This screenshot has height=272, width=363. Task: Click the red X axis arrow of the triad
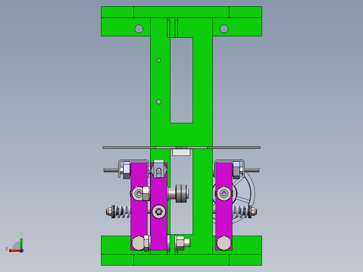click(x=14, y=251)
